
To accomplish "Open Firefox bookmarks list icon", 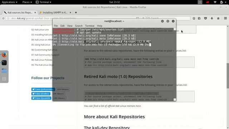I will (x=199, y=18).
